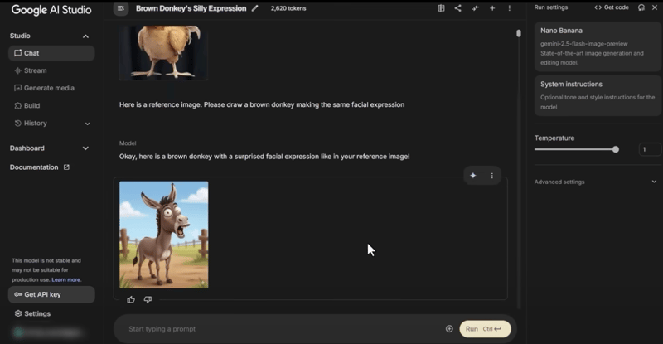Click the Learn more link
This screenshot has width=663, height=344.
(66, 279)
